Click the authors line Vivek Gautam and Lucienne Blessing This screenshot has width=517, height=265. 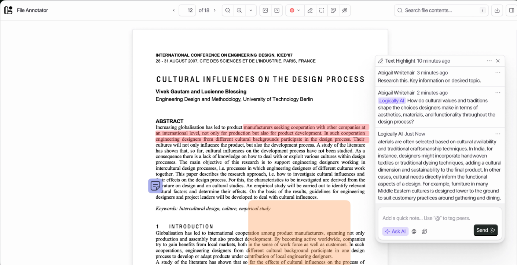pos(201,92)
